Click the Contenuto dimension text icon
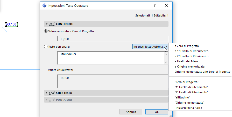This screenshot has height=117, width=232. click(x=52, y=24)
